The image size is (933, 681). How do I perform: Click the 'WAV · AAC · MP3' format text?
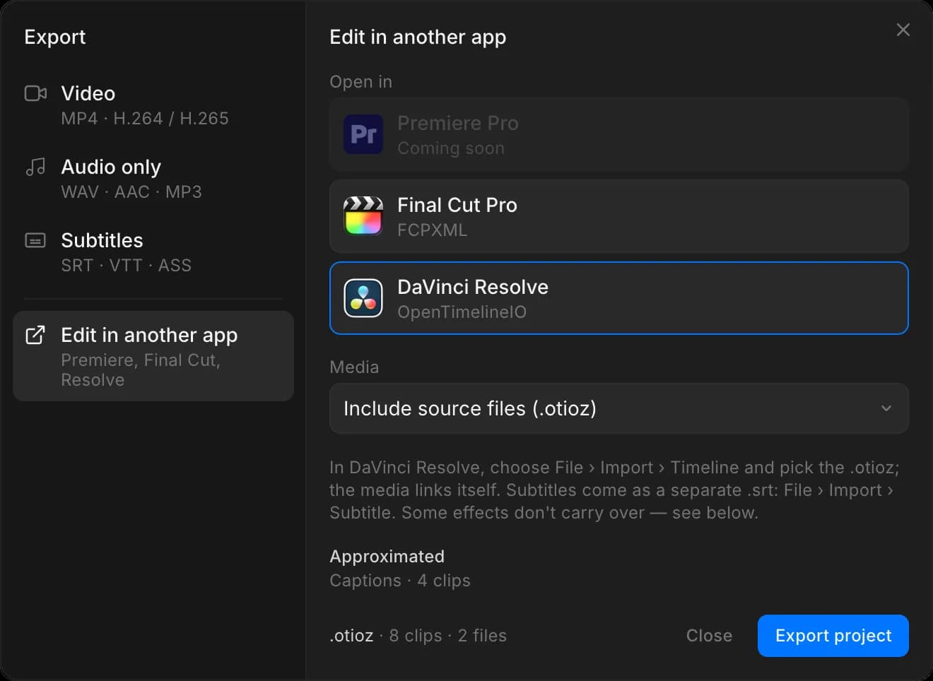[x=131, y=192]
